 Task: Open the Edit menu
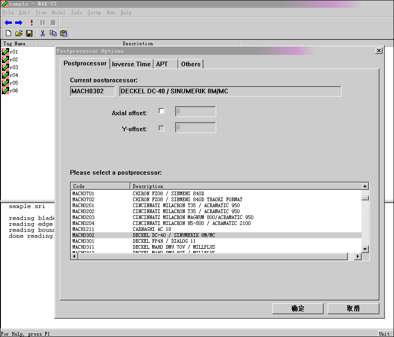24,12
